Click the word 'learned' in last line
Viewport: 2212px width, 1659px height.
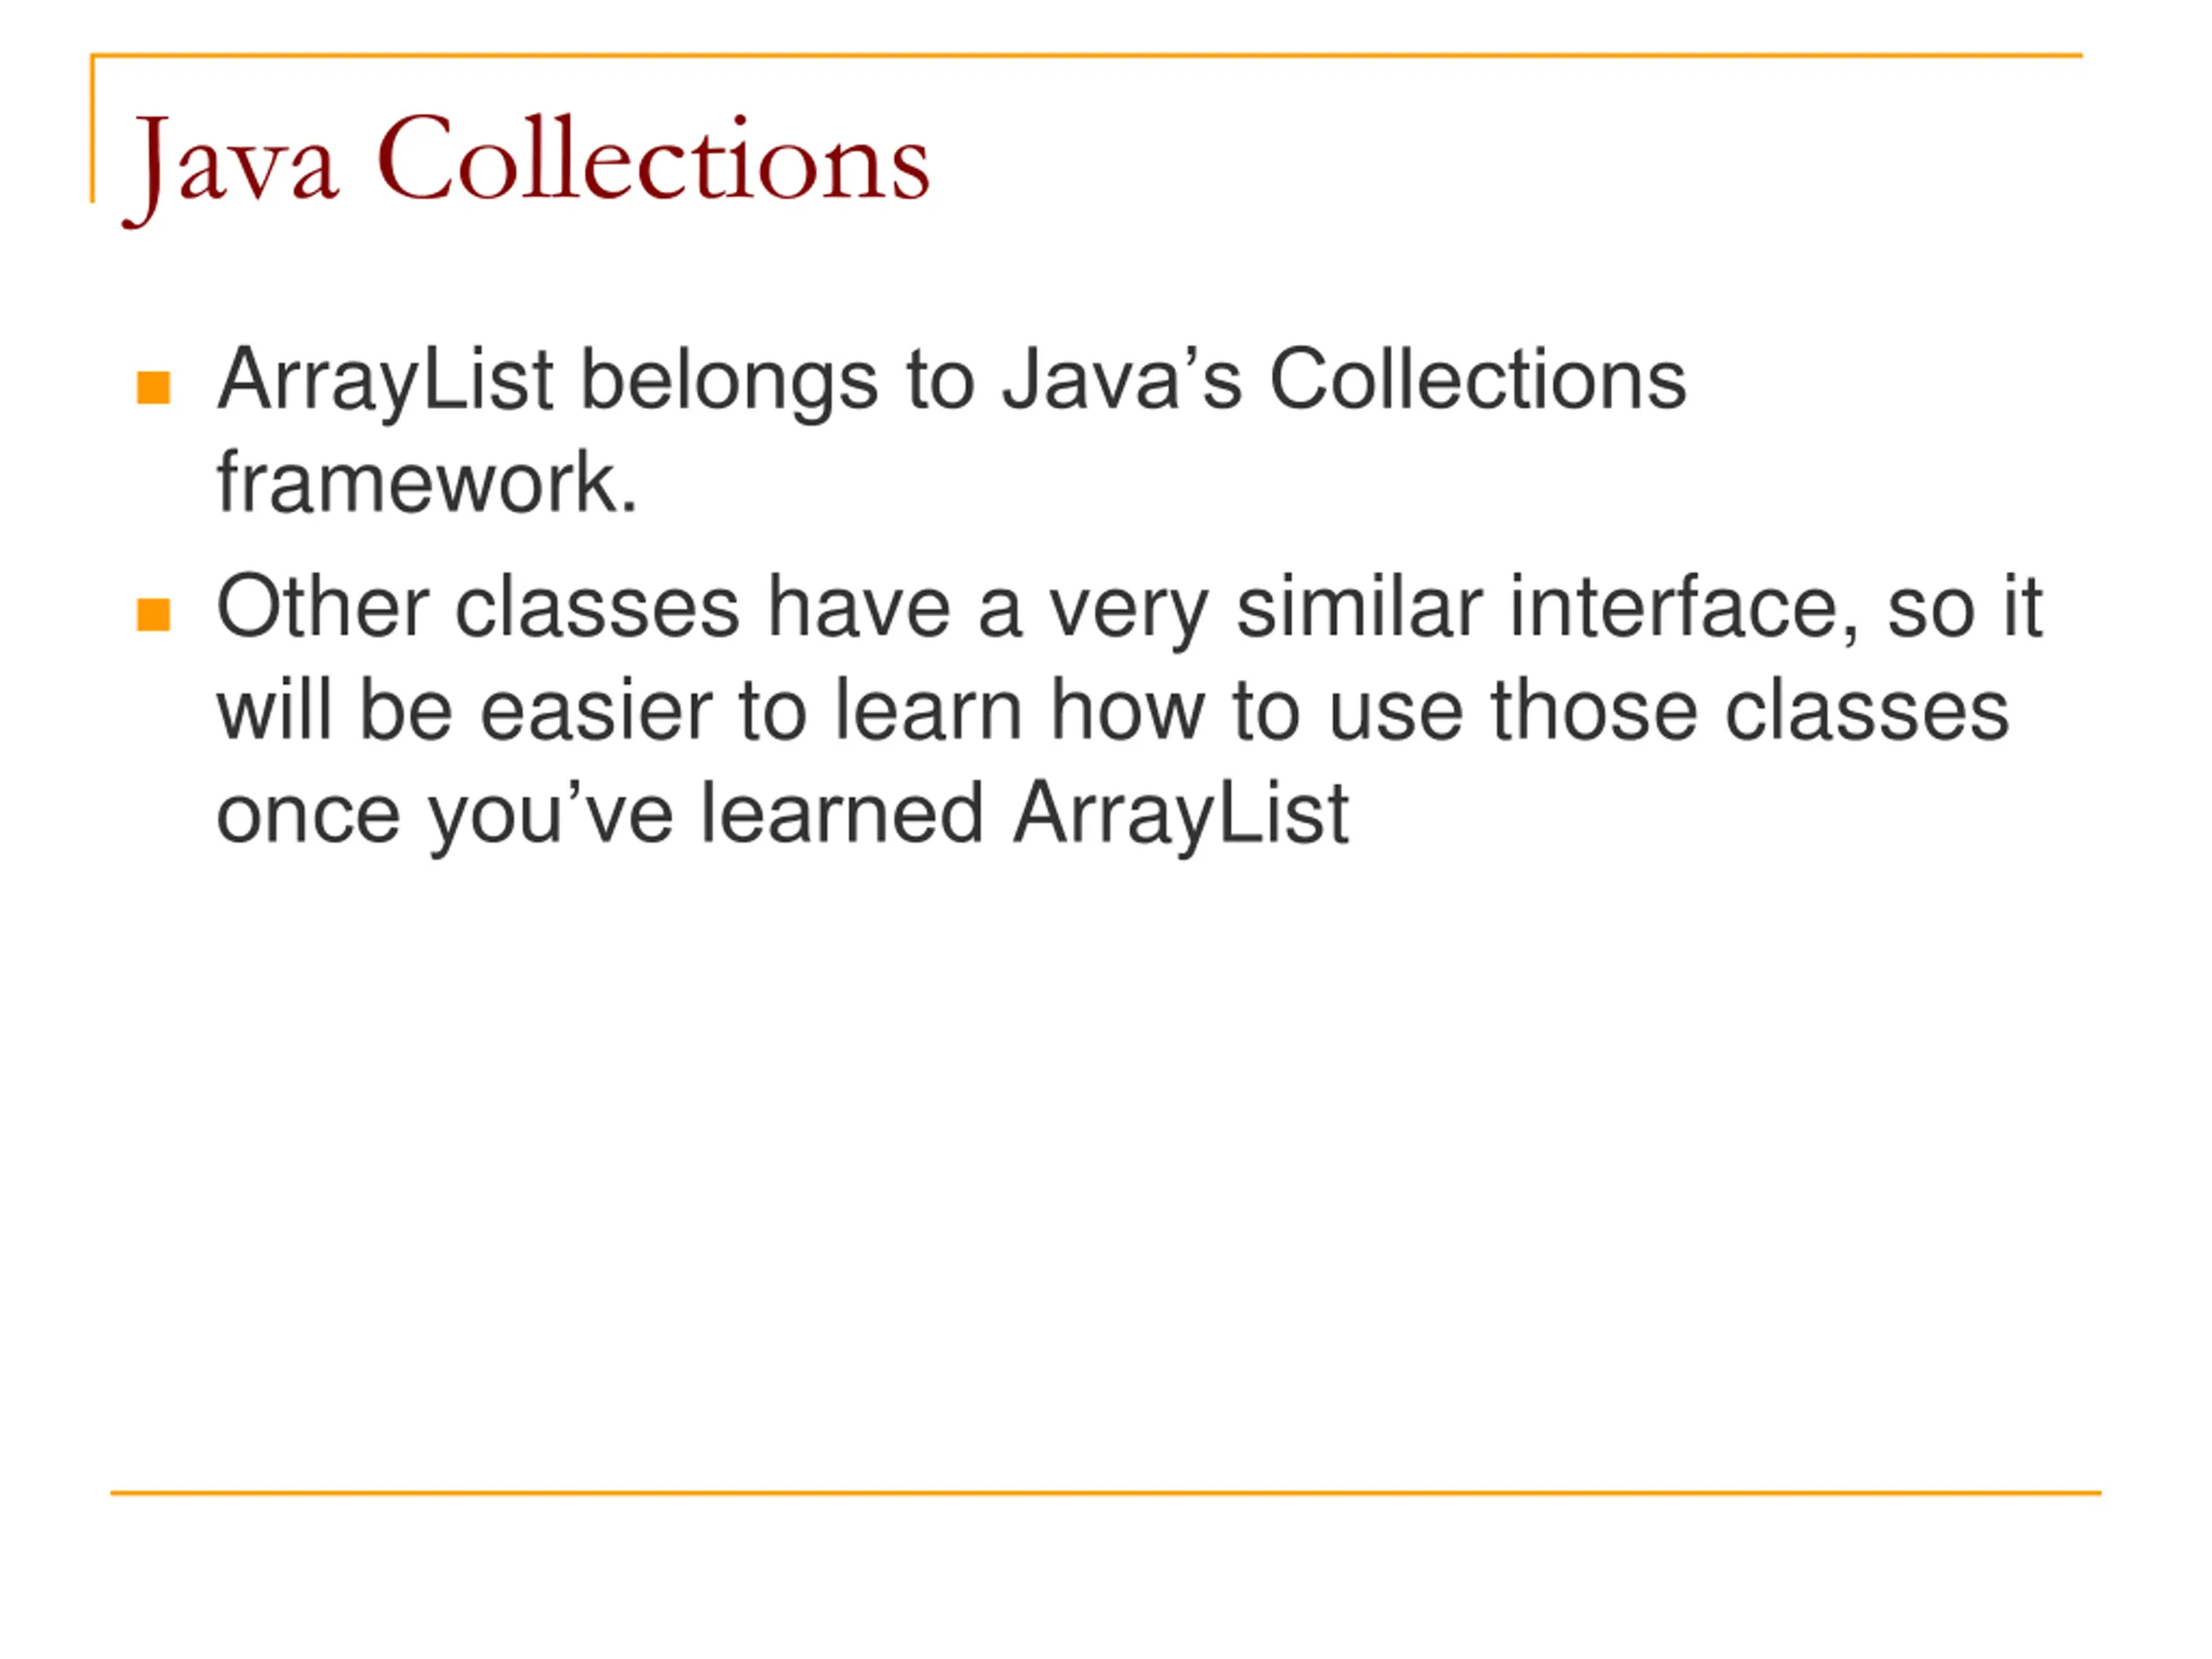click(x=842, y=813)
